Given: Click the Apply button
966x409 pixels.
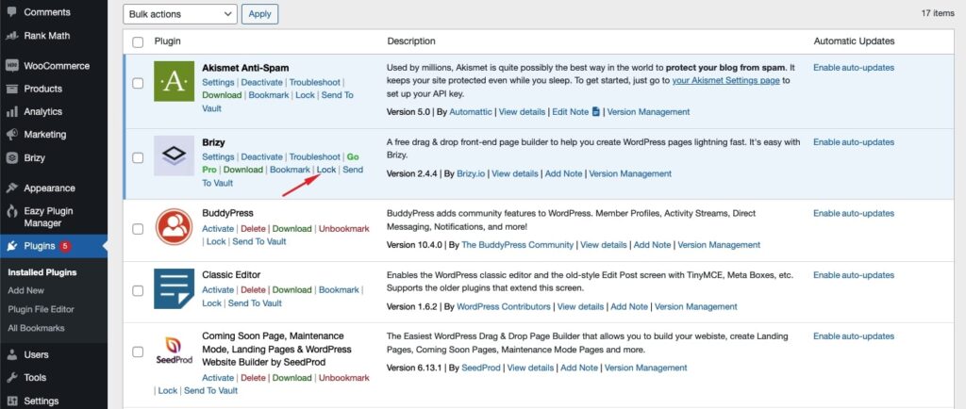Looking at the screenshot, I should click(x=260, y=14).
